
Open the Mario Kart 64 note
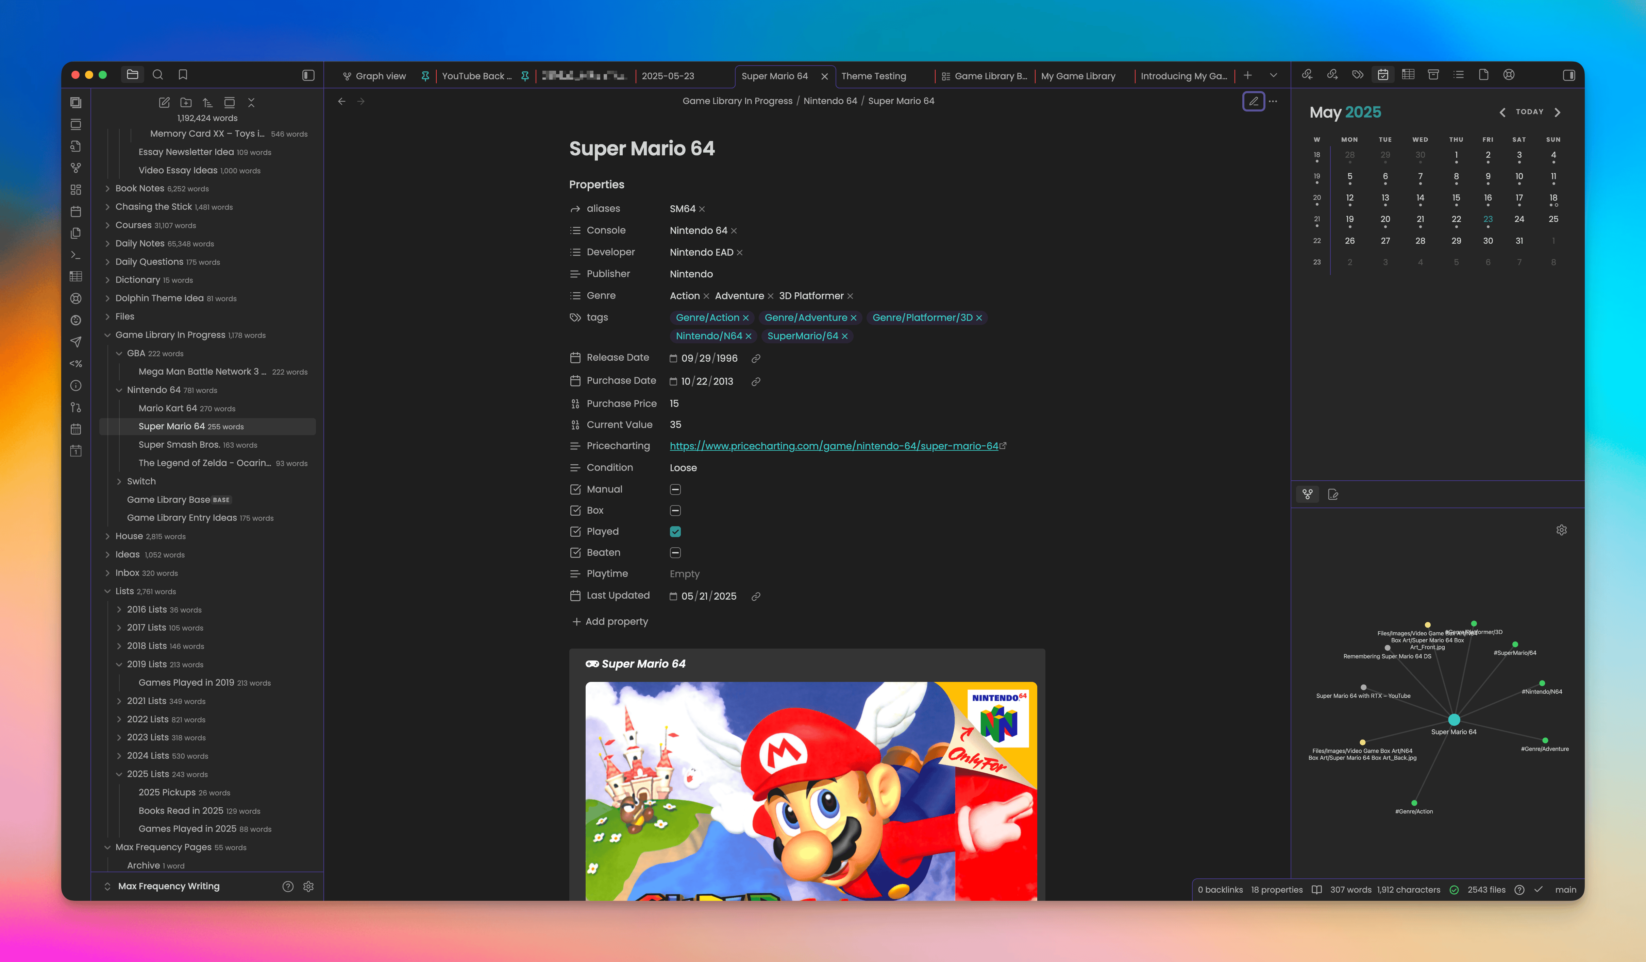167,408
